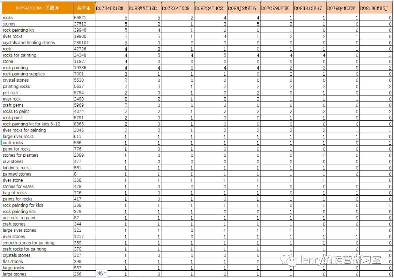Viewport: 394px width, 278px height.
Task: Select the 'rocks' keyword cell
Action: pos(38,17)
